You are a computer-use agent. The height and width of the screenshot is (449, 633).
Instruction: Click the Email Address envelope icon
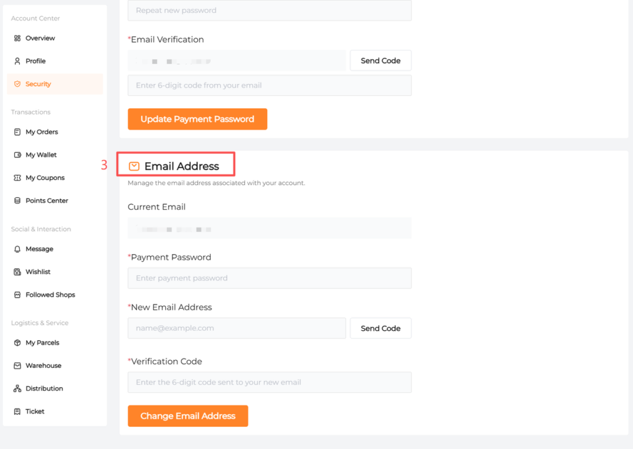[134, 166]
